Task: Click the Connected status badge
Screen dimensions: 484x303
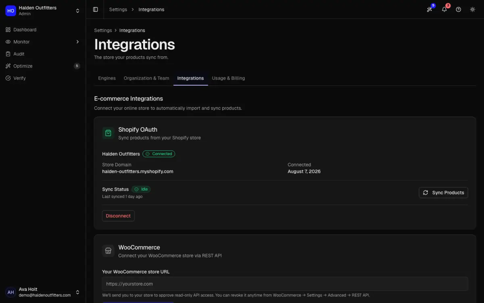Action: tap(159, 154)
